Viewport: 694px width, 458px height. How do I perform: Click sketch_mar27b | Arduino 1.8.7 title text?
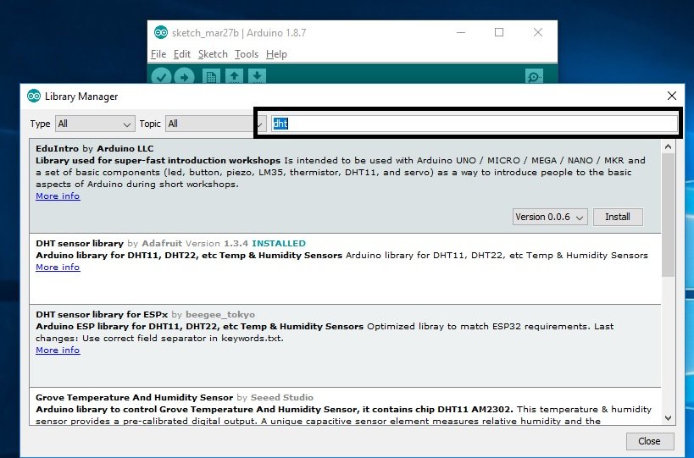[239, 33]
